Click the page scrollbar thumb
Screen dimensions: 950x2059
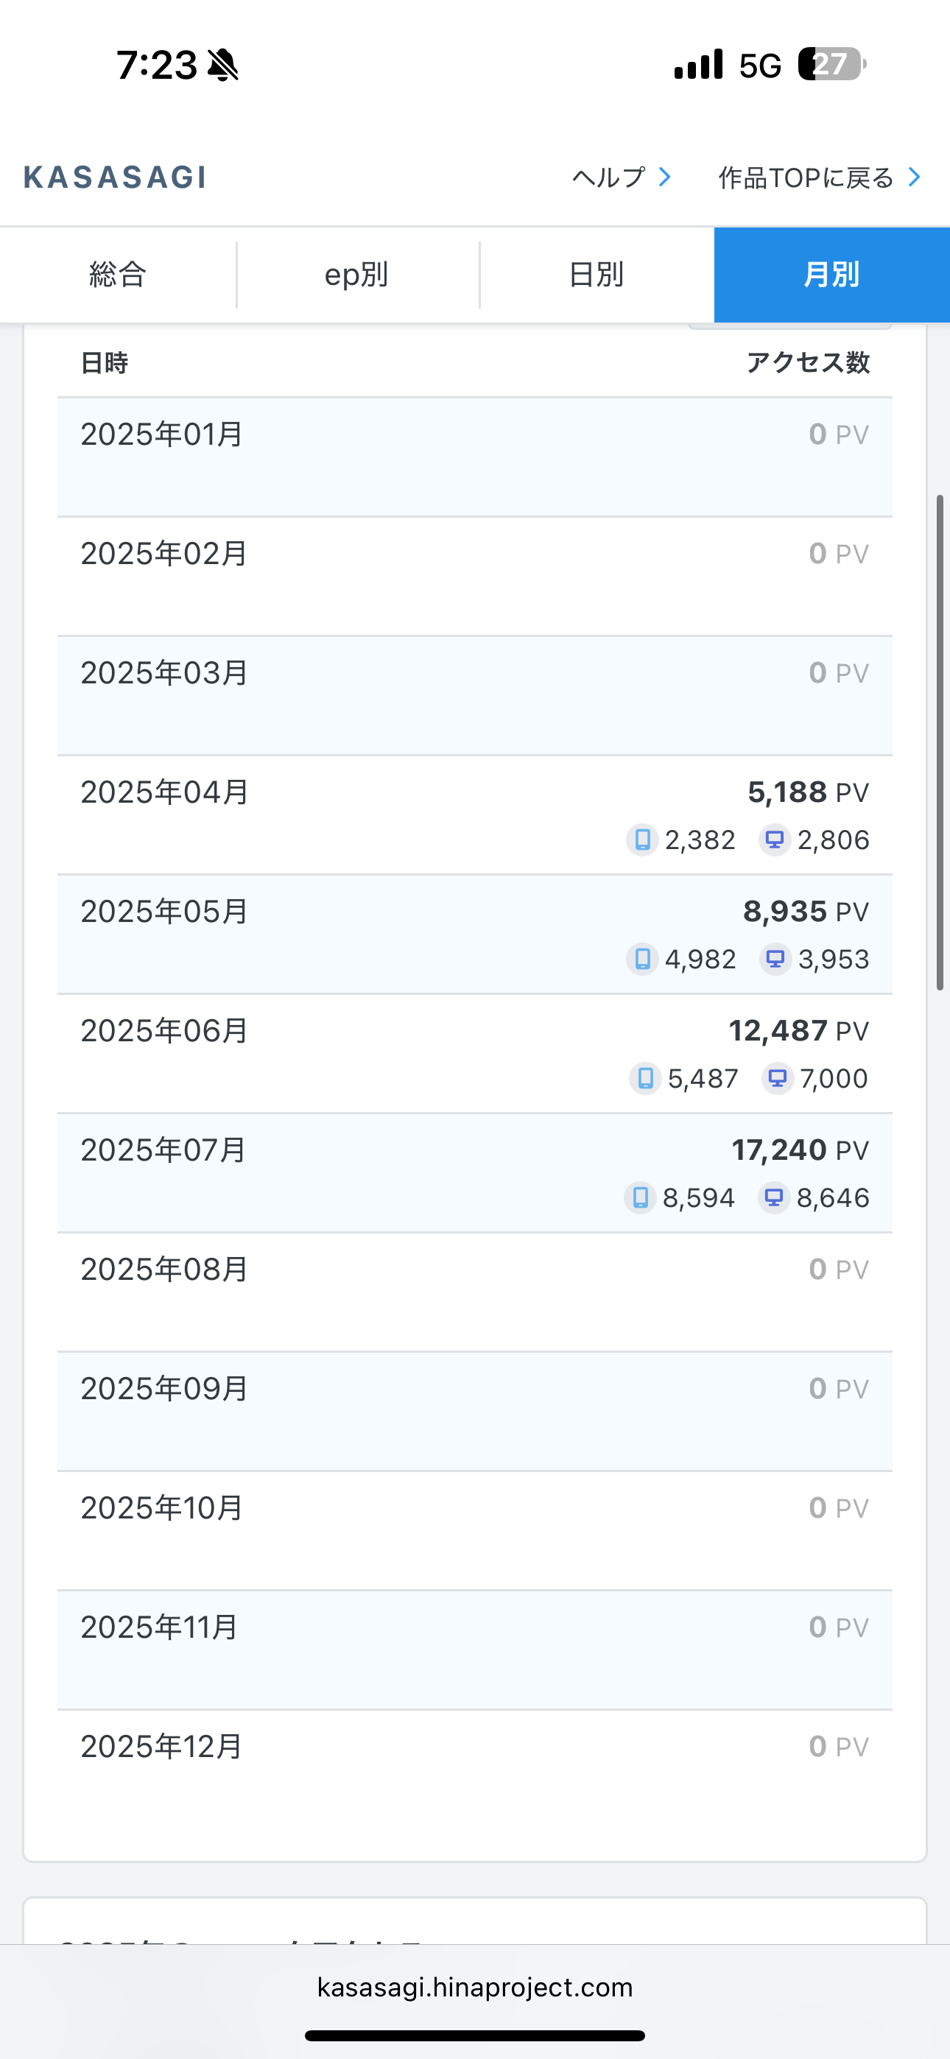(x=940, y=742)
